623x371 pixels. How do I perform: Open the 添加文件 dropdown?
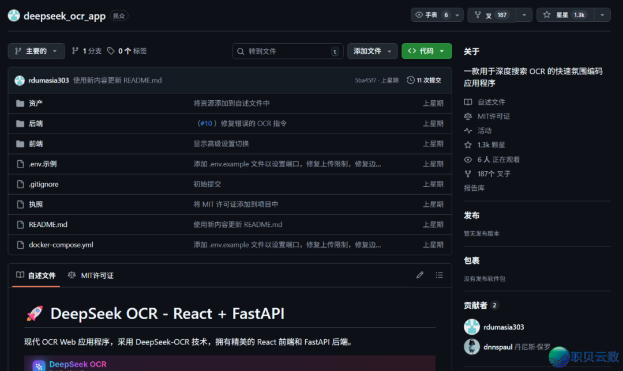point(372,51)
